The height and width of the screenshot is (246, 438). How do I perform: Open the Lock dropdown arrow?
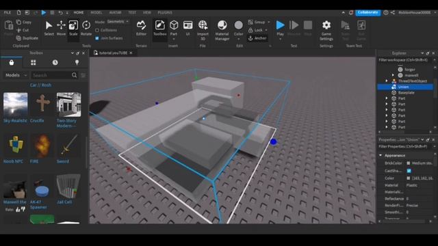tap(266, 30)
